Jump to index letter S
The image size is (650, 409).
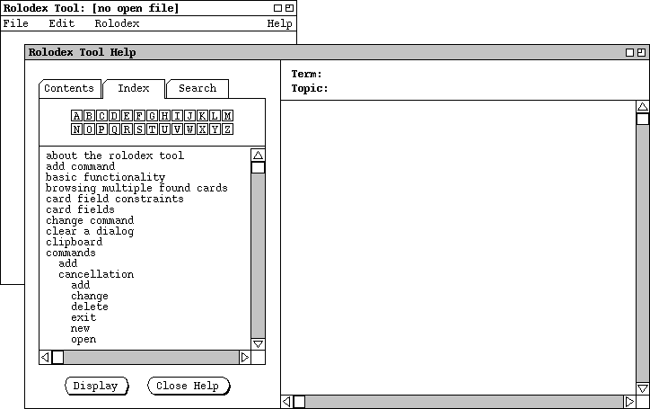140,129
